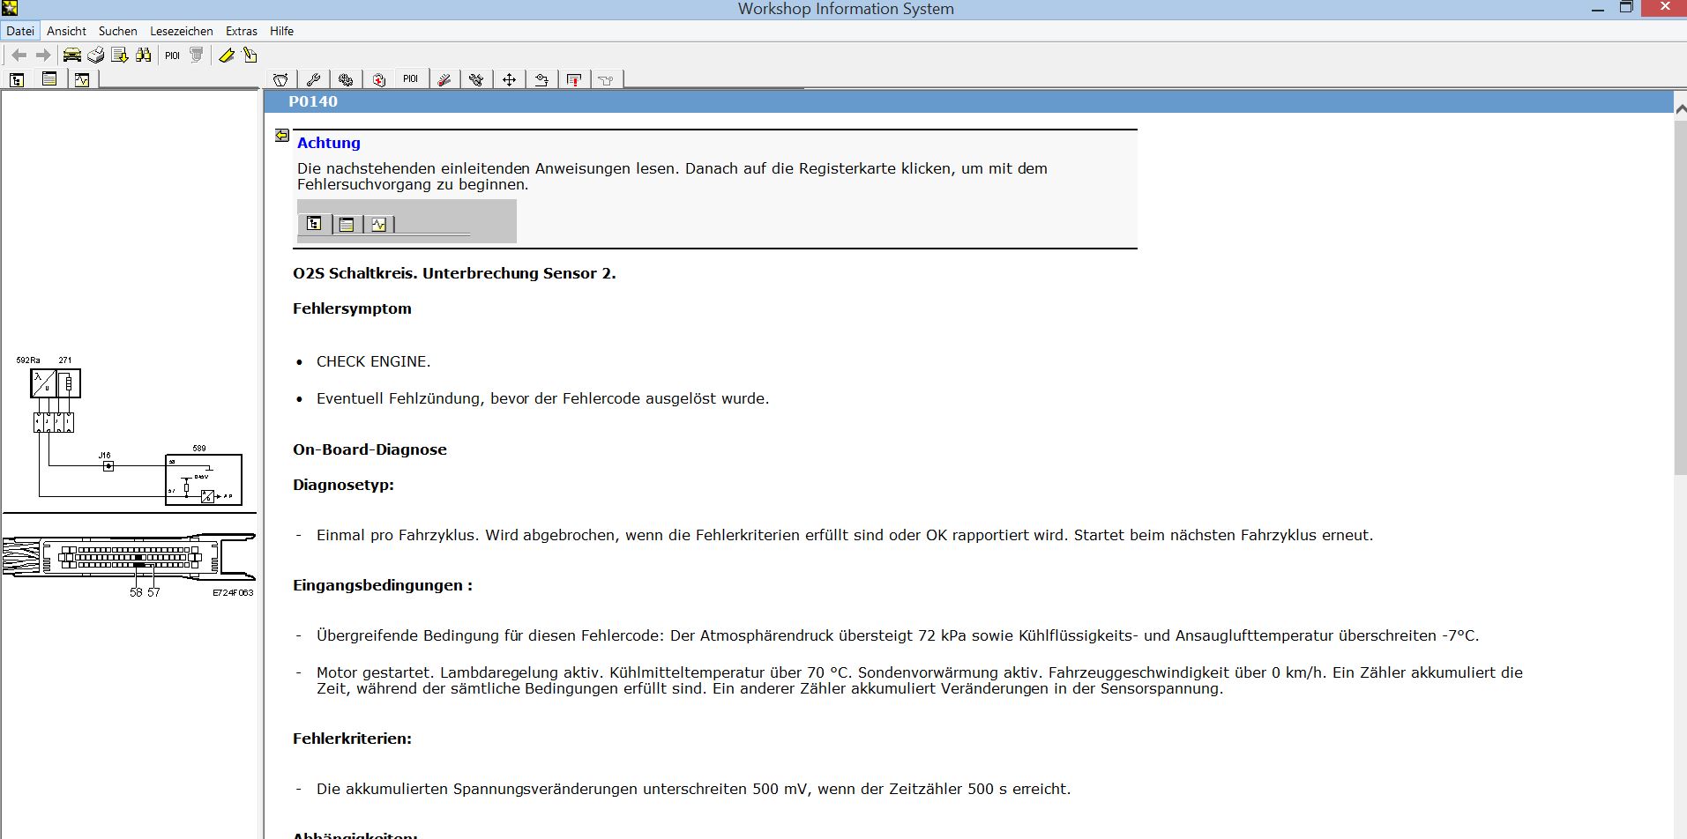Open vehicle selection with car icon
Image resolution: width=1687 pixels, height=839 pixels.
(x=72, y=56)
